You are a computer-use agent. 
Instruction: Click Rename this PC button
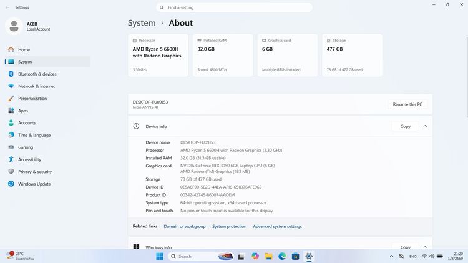407,104
